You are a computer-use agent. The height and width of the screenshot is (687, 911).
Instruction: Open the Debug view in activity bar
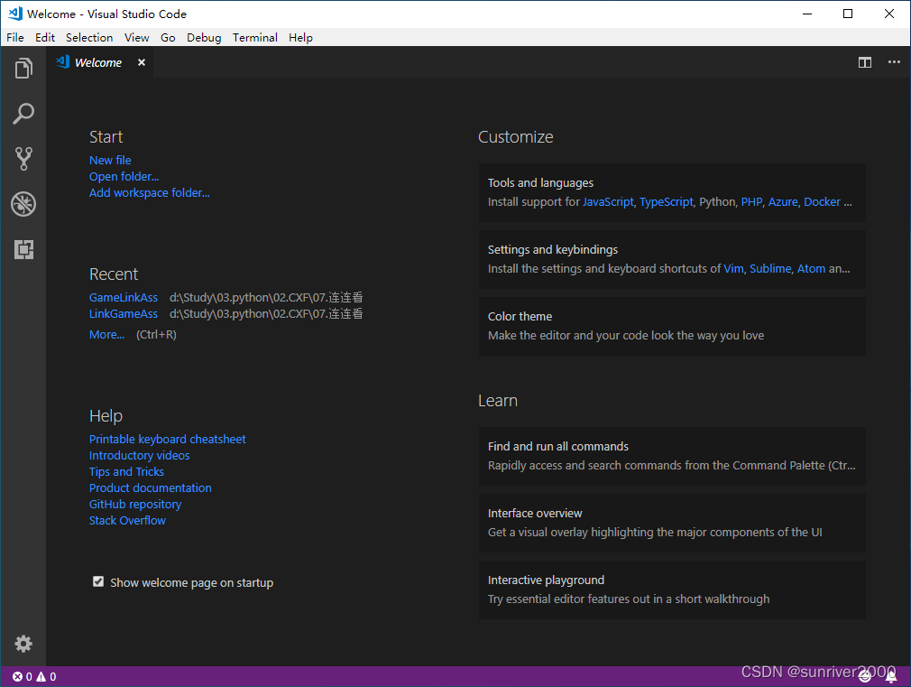point(23,204)
